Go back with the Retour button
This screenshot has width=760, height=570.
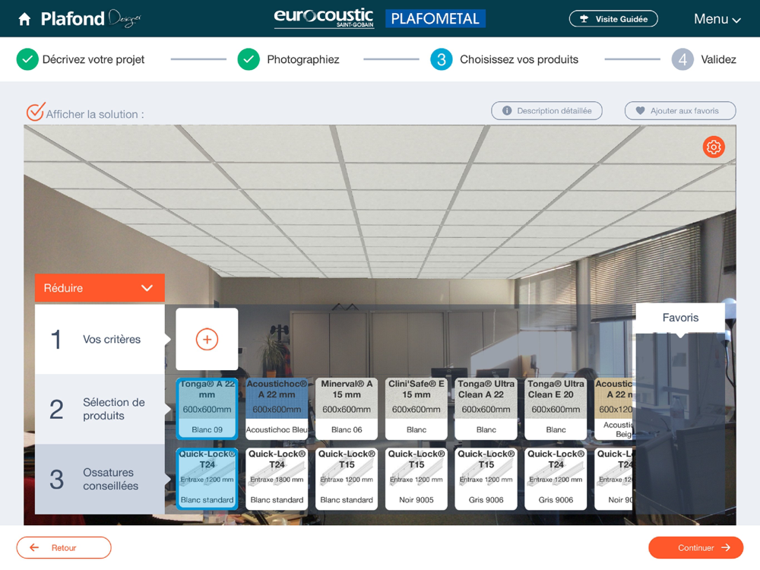[x=64, y=548]
